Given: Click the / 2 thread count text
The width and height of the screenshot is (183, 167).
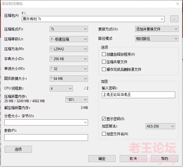Looking at the screenshot, I should coord(86,88).
